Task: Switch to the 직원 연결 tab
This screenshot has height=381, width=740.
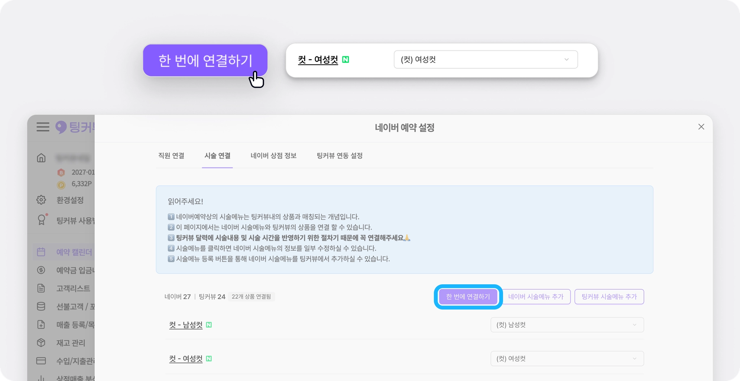Action: pos(171,156)
